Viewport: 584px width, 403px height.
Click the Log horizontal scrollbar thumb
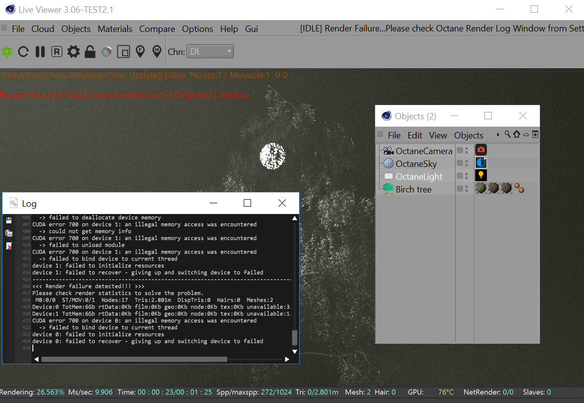(x=134, y=359)
